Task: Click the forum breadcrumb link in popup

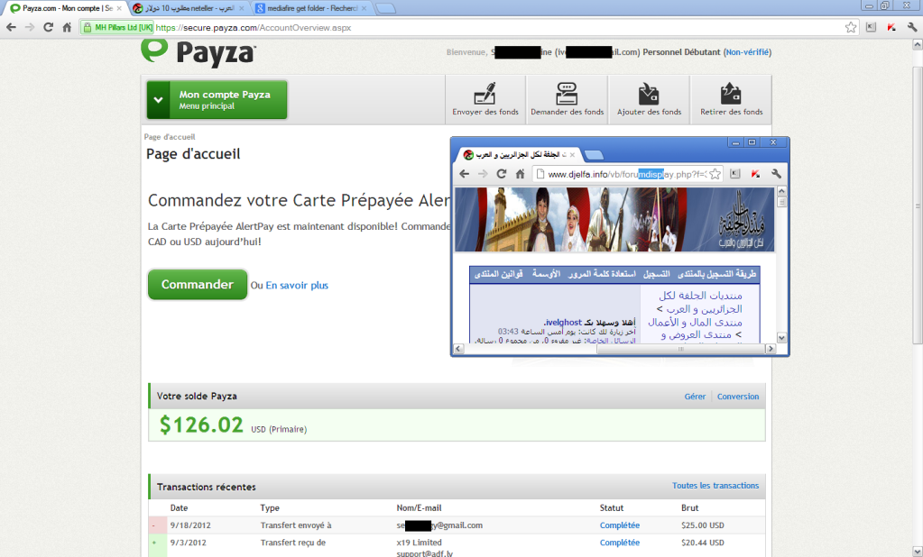Action: 700,302
